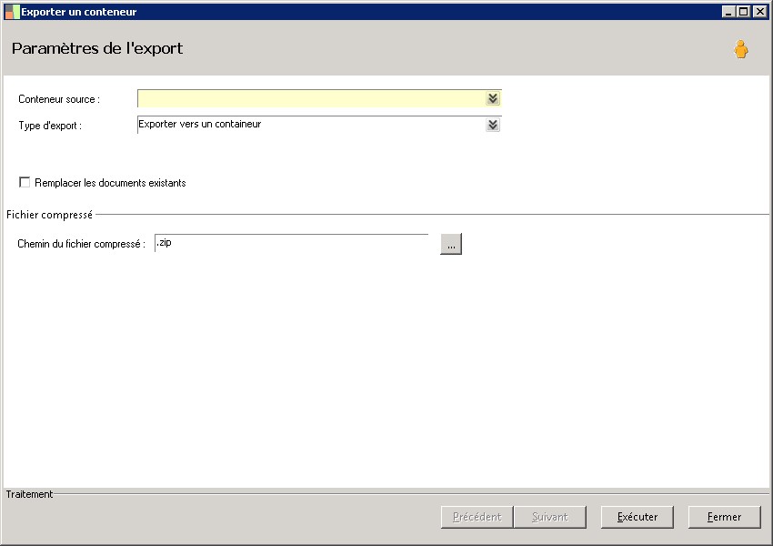Click the Fermer button
This screenshot has width=773, height=546.
click(724, 517)
